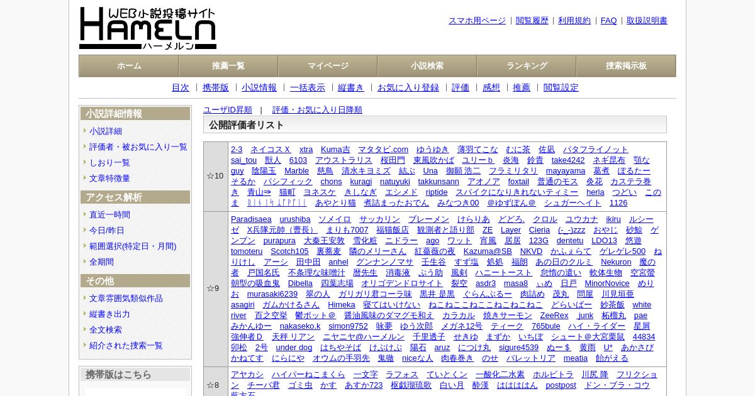Sort by 評価・お気に入り日降順

317,110
